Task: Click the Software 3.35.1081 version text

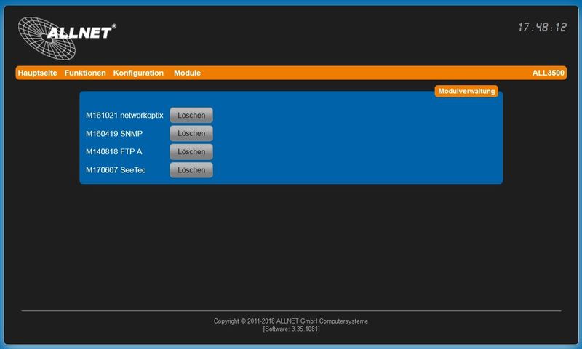Action: 291,329
